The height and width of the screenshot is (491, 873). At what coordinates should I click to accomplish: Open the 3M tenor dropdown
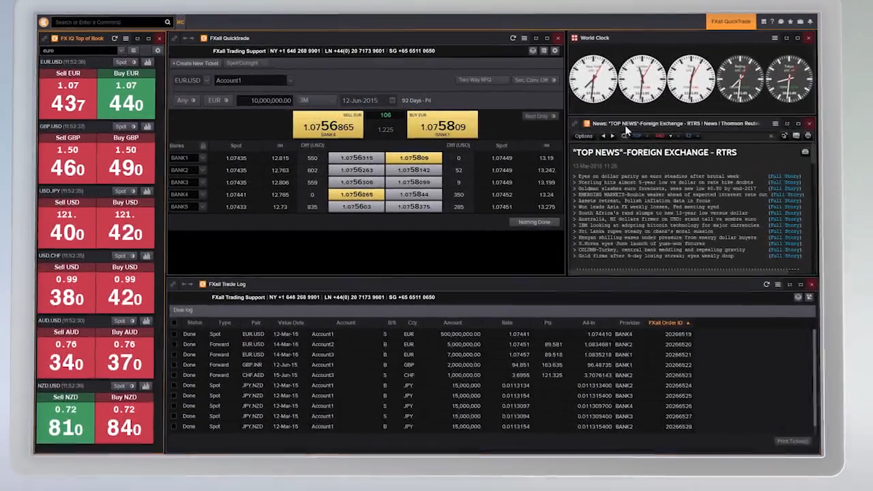315,100
